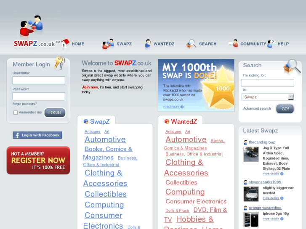Open WantedZ Art category
The height and width of the screenshot is (229, 306).
(x=188, y=132)
